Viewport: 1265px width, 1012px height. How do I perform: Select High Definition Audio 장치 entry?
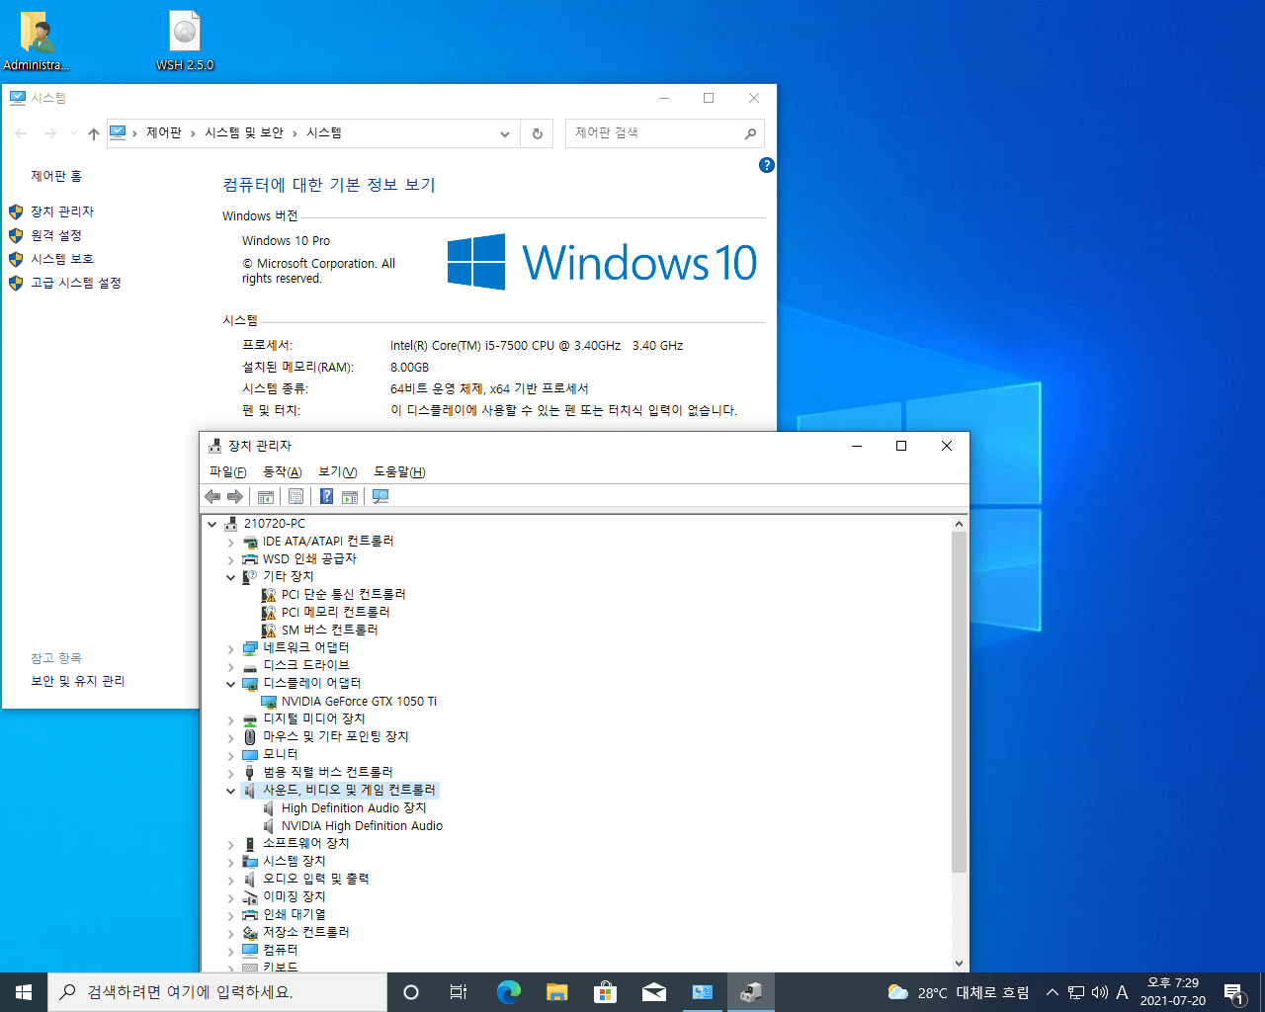click(x=345, y=808)
